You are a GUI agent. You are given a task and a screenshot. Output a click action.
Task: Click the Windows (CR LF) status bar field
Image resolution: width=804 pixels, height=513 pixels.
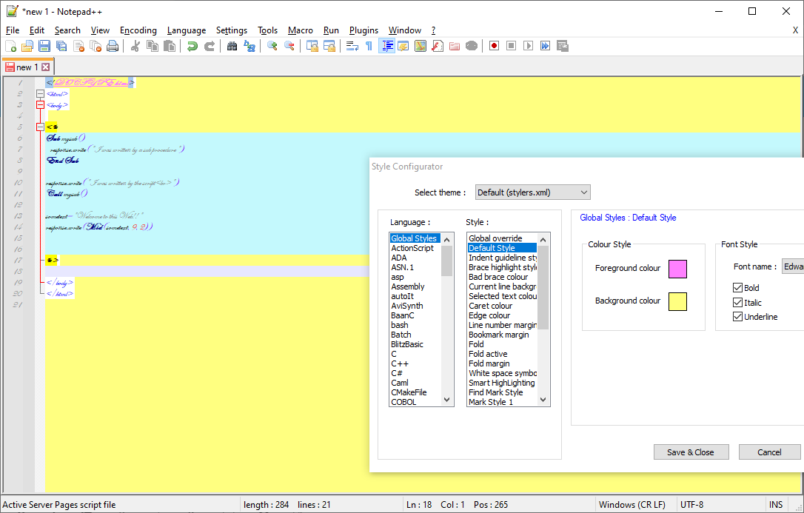(x=635, y=505)
